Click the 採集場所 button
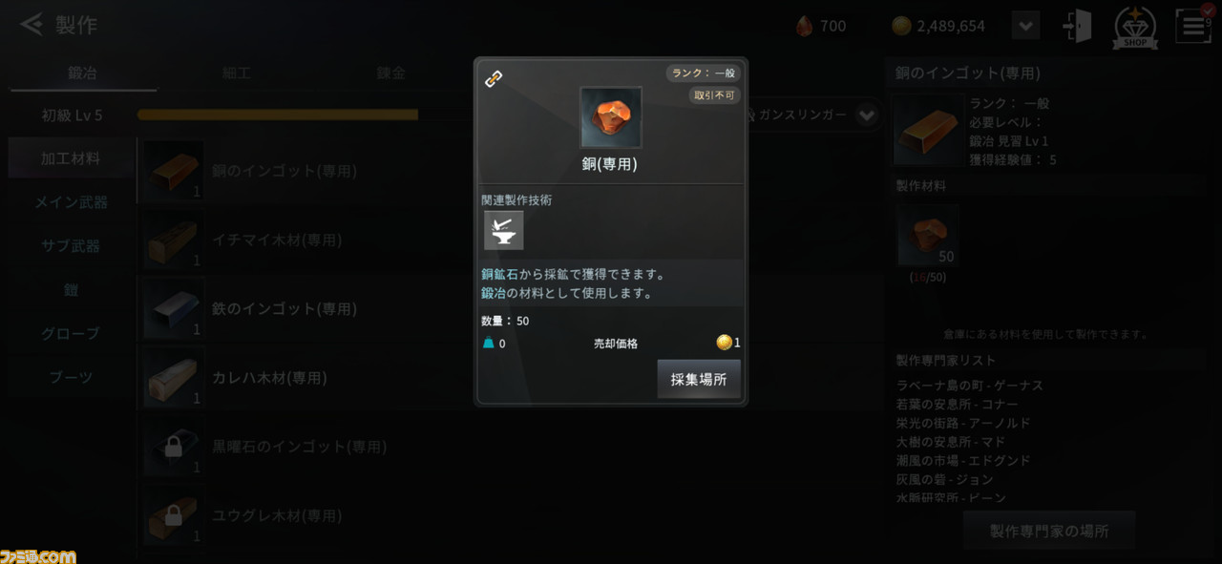1222x564 pixels. point(699,379)
